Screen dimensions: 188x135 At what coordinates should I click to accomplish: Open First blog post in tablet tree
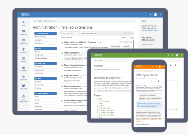(x=106, y=101)
